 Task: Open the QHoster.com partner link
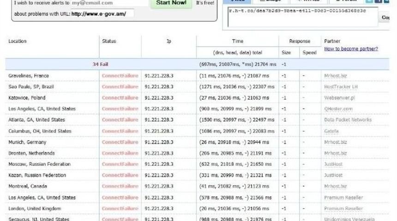click(x=338, y=109)
